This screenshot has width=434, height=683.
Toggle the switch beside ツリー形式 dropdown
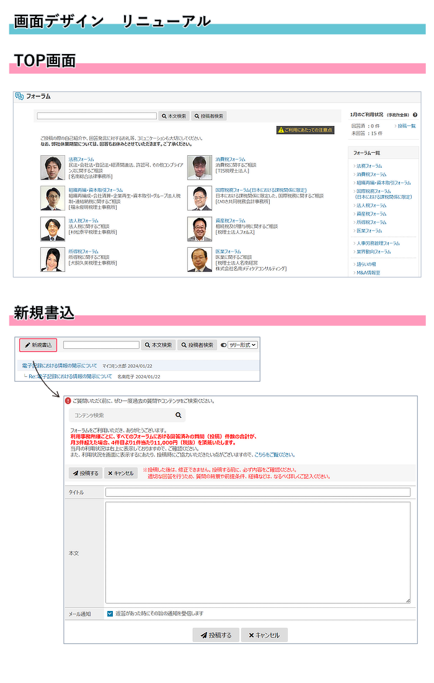point(223,345)
